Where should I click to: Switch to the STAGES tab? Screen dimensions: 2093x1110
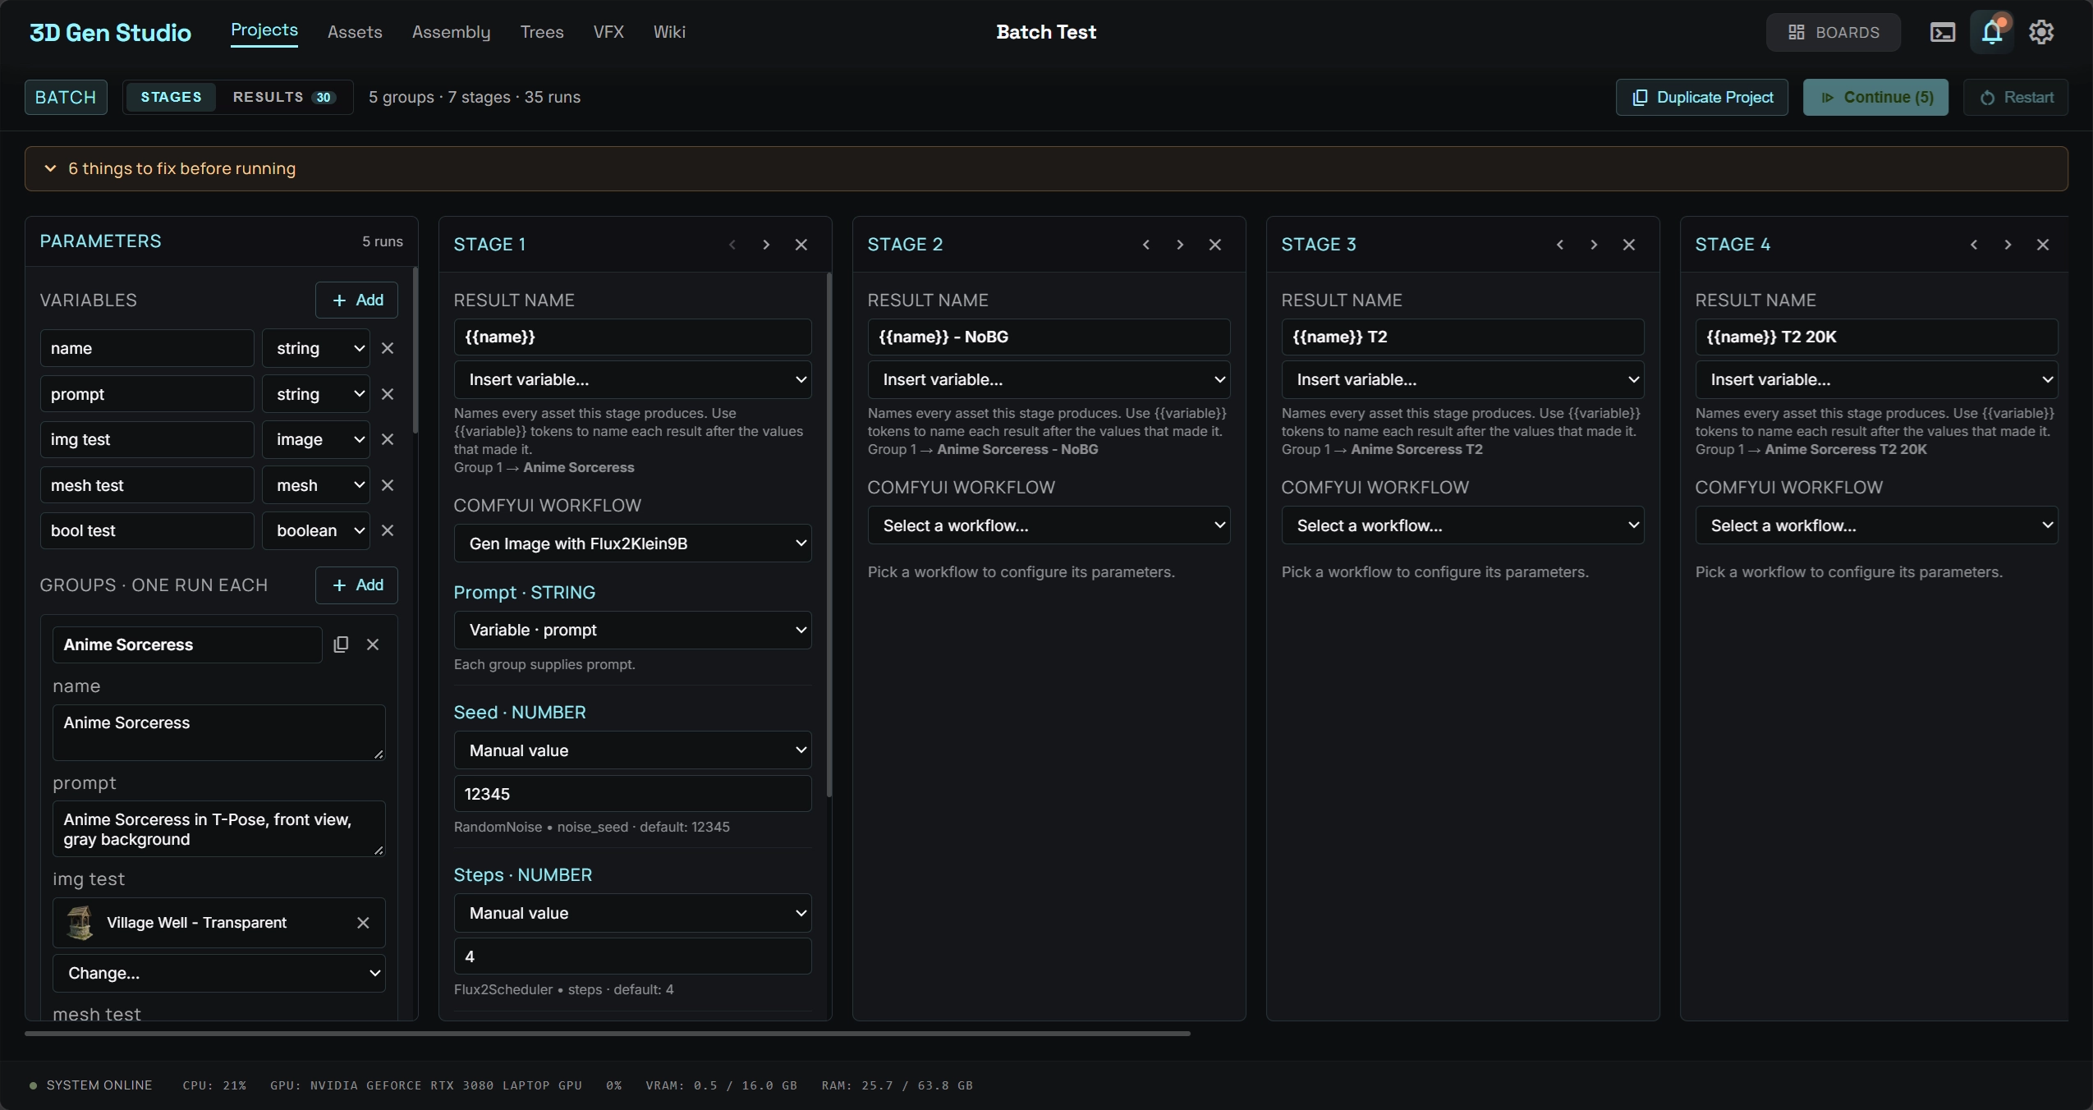click(x=171, y=97)
